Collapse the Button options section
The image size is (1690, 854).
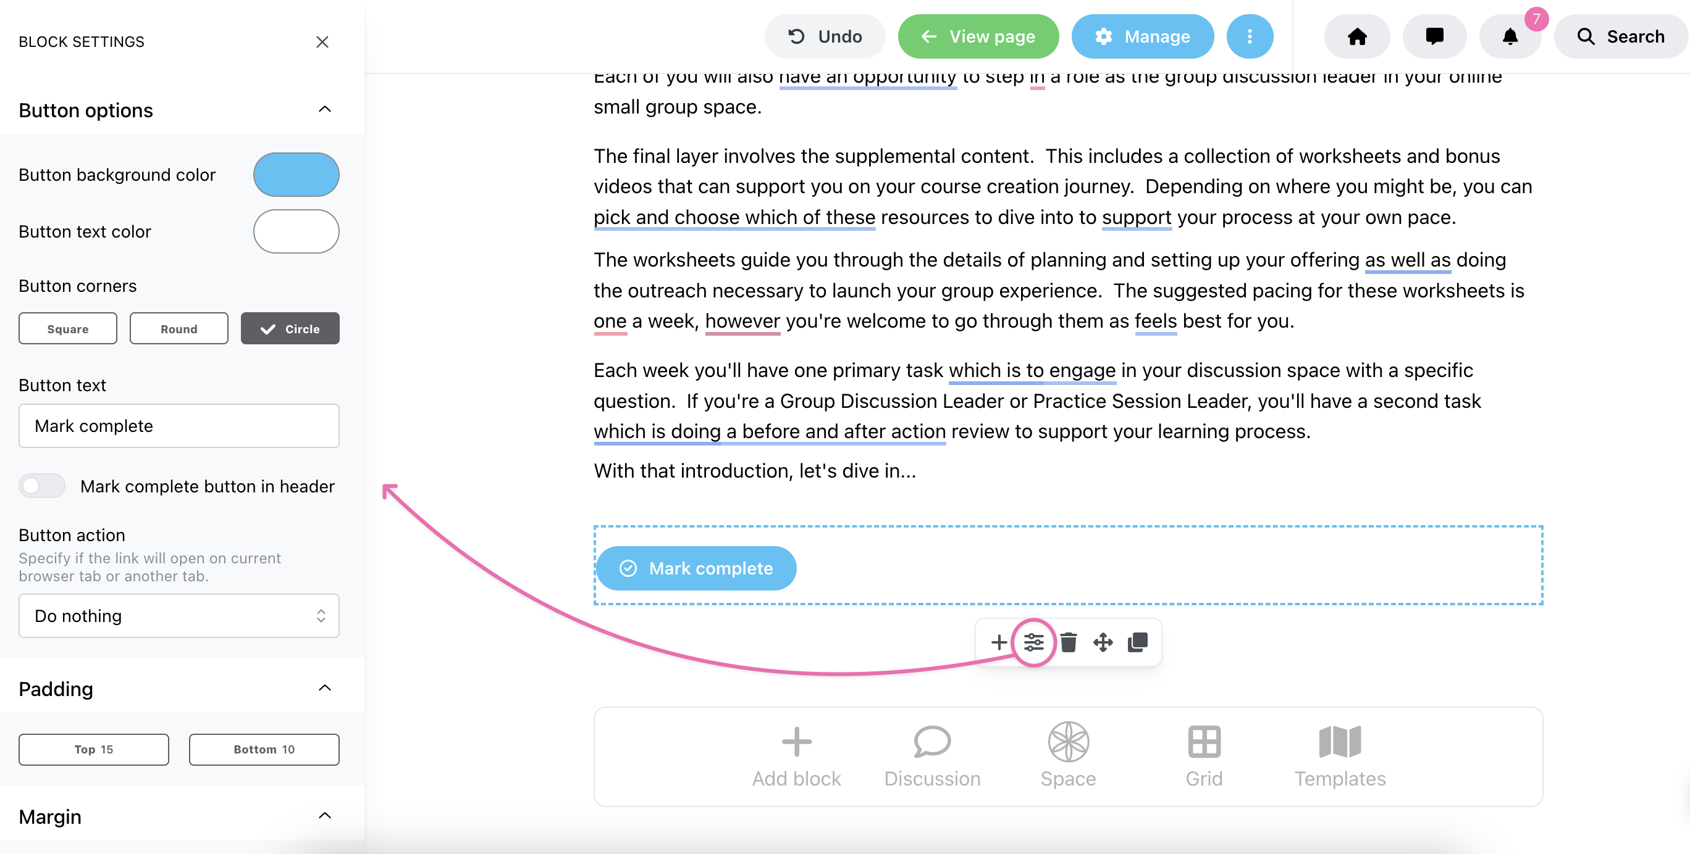(324, 109)
